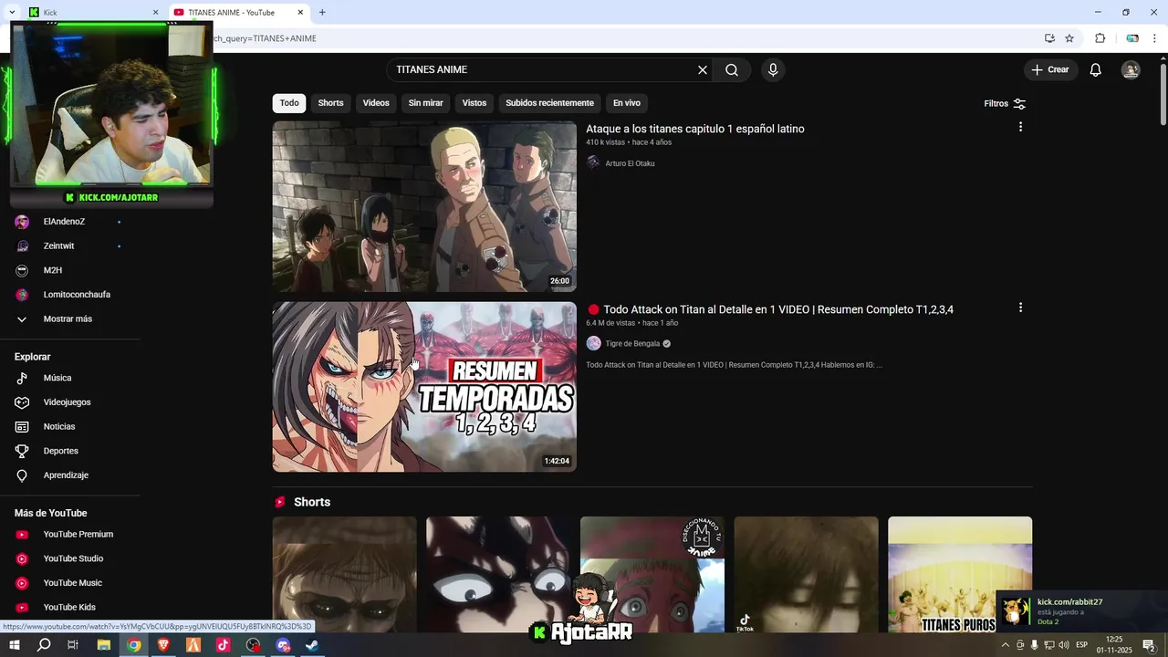Screen dimensions: 1168x657
Task: Bookmark this page with the star icon
Action: 1069,38
